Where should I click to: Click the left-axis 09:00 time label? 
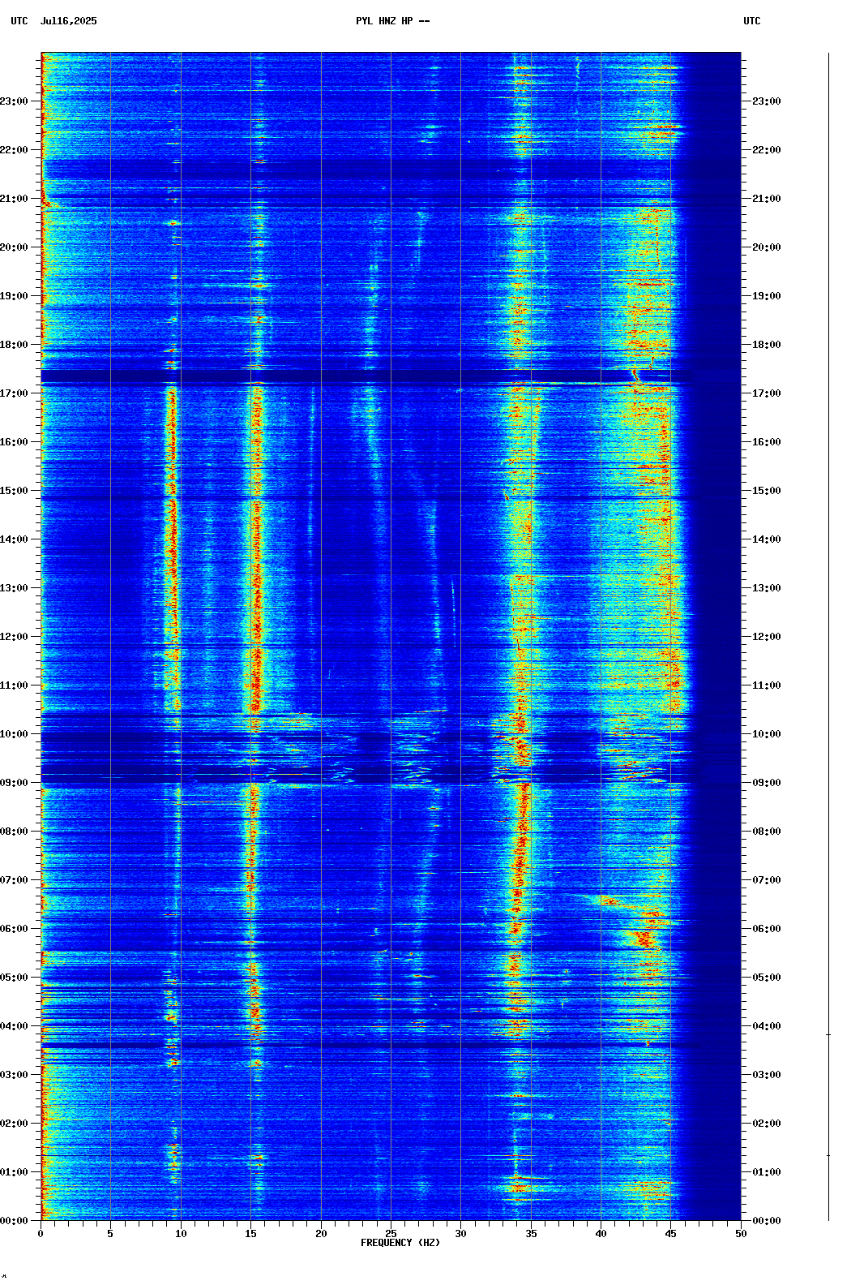14,783
